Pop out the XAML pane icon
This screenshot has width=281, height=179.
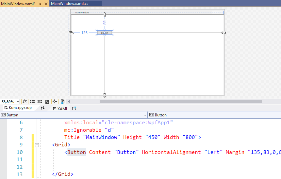coord(74,108)
